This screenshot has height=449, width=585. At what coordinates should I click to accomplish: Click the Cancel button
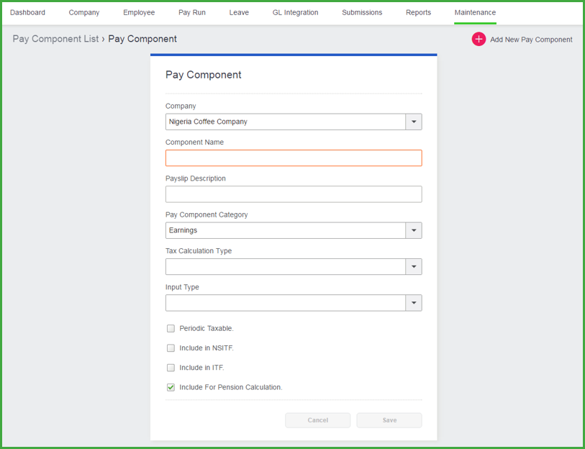click(318, 420)
